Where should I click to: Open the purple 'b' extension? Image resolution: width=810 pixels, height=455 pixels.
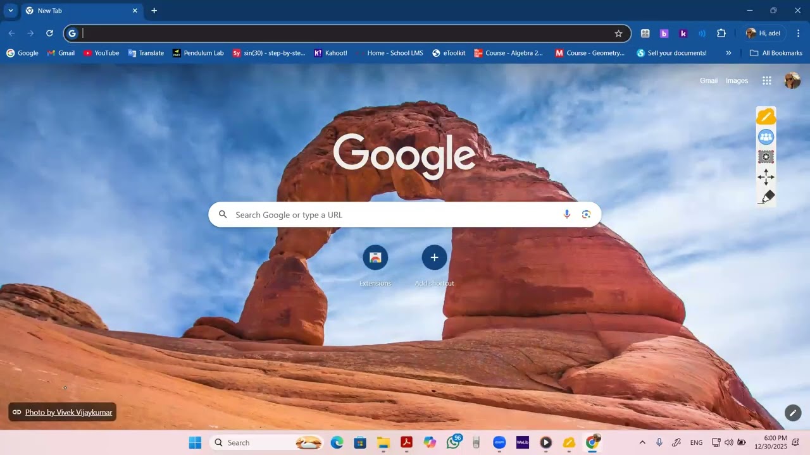coord(664,33)
